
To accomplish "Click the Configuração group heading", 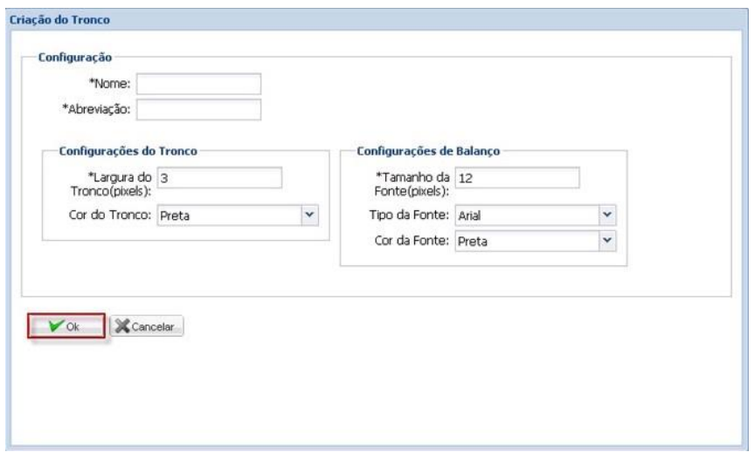I will (74, 57).
